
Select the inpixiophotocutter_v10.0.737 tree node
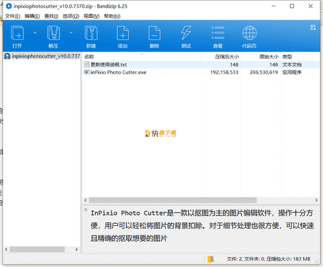46,56
